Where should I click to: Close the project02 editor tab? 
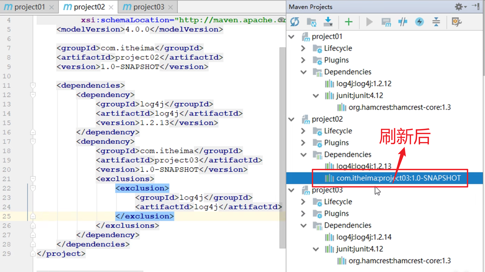(111, 7)
